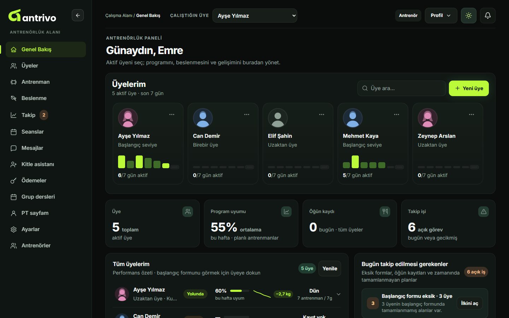Click chart icon in Program uyumu card
Image resolution: width=509 pixels, height=318 pixels.
pos(286,212)
